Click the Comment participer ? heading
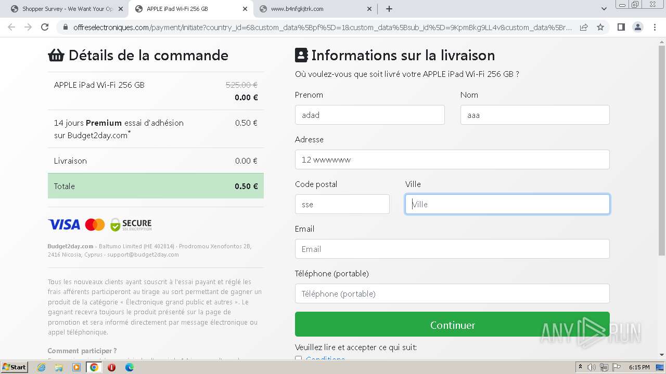Viewport: 666px width, 374px height. 82,351
